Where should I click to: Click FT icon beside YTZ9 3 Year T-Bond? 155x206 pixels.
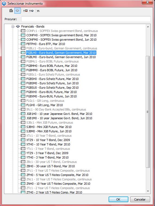[x=23, y=153]
